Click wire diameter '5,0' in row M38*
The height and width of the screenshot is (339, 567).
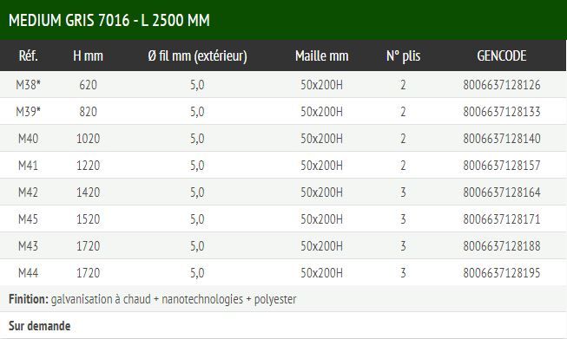tap(197, 85)
